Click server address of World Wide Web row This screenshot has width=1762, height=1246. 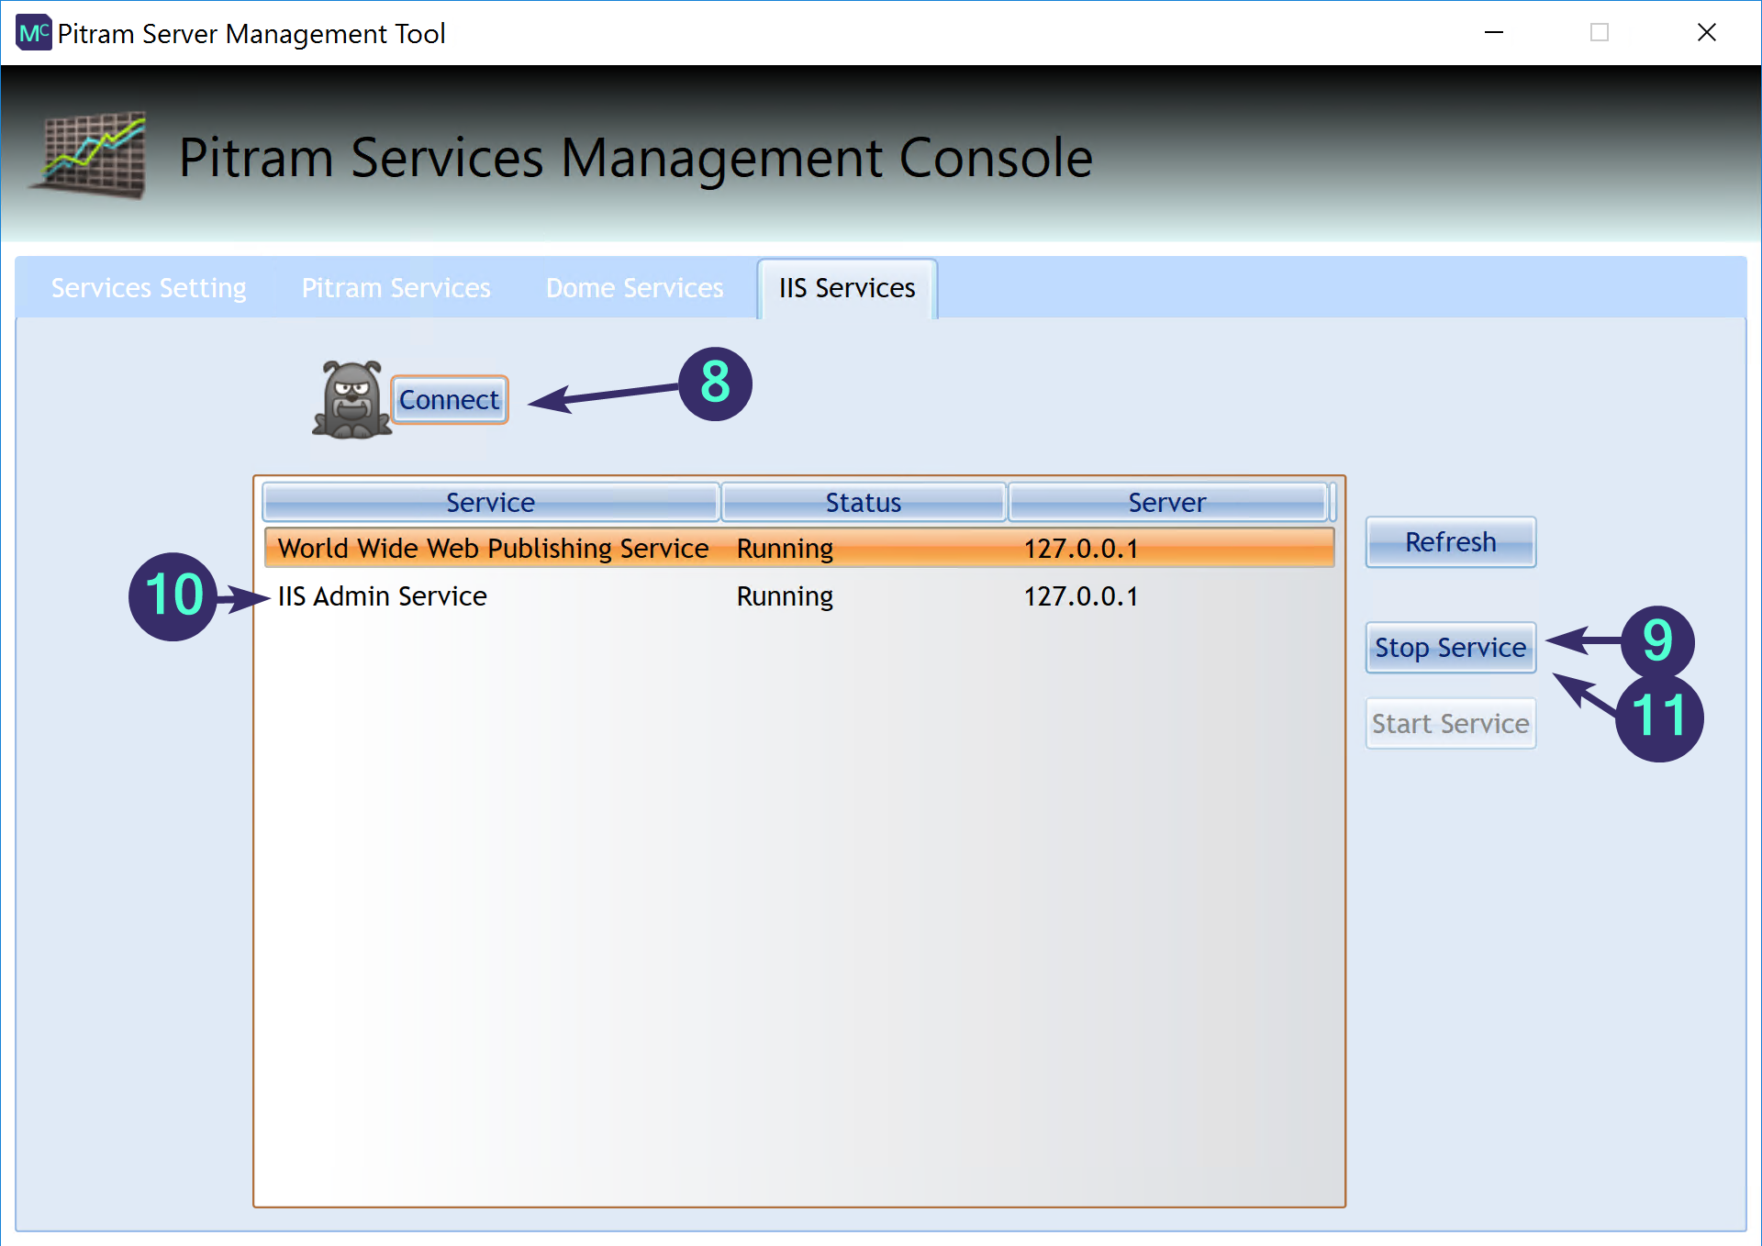point(1080,549)
